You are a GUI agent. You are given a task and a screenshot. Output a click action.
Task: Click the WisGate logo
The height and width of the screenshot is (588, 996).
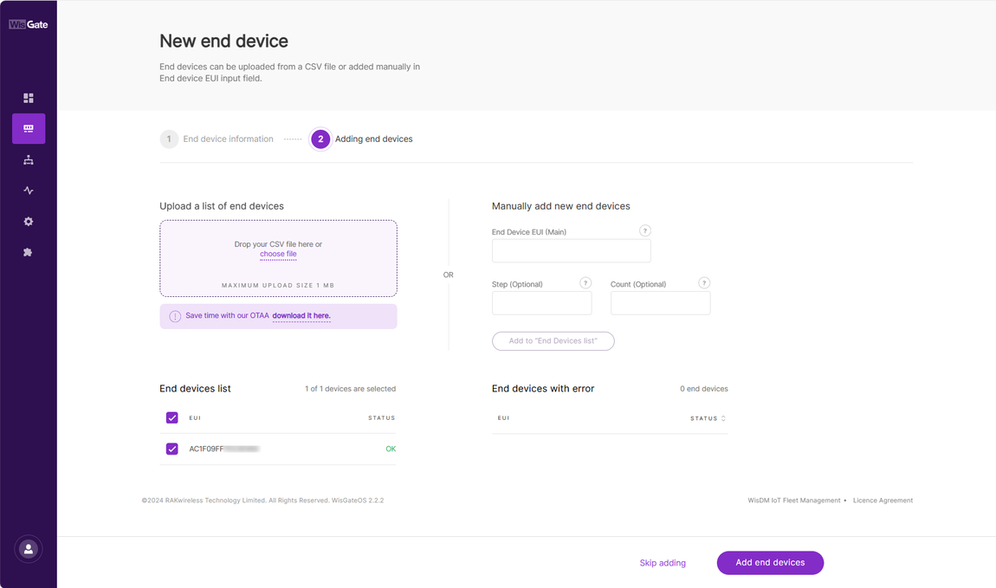click(x=28, y=24)
